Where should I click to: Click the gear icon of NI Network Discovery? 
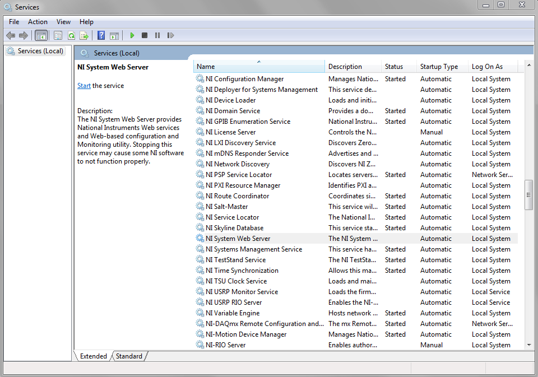pyautogui.click(x=200, y=164)
